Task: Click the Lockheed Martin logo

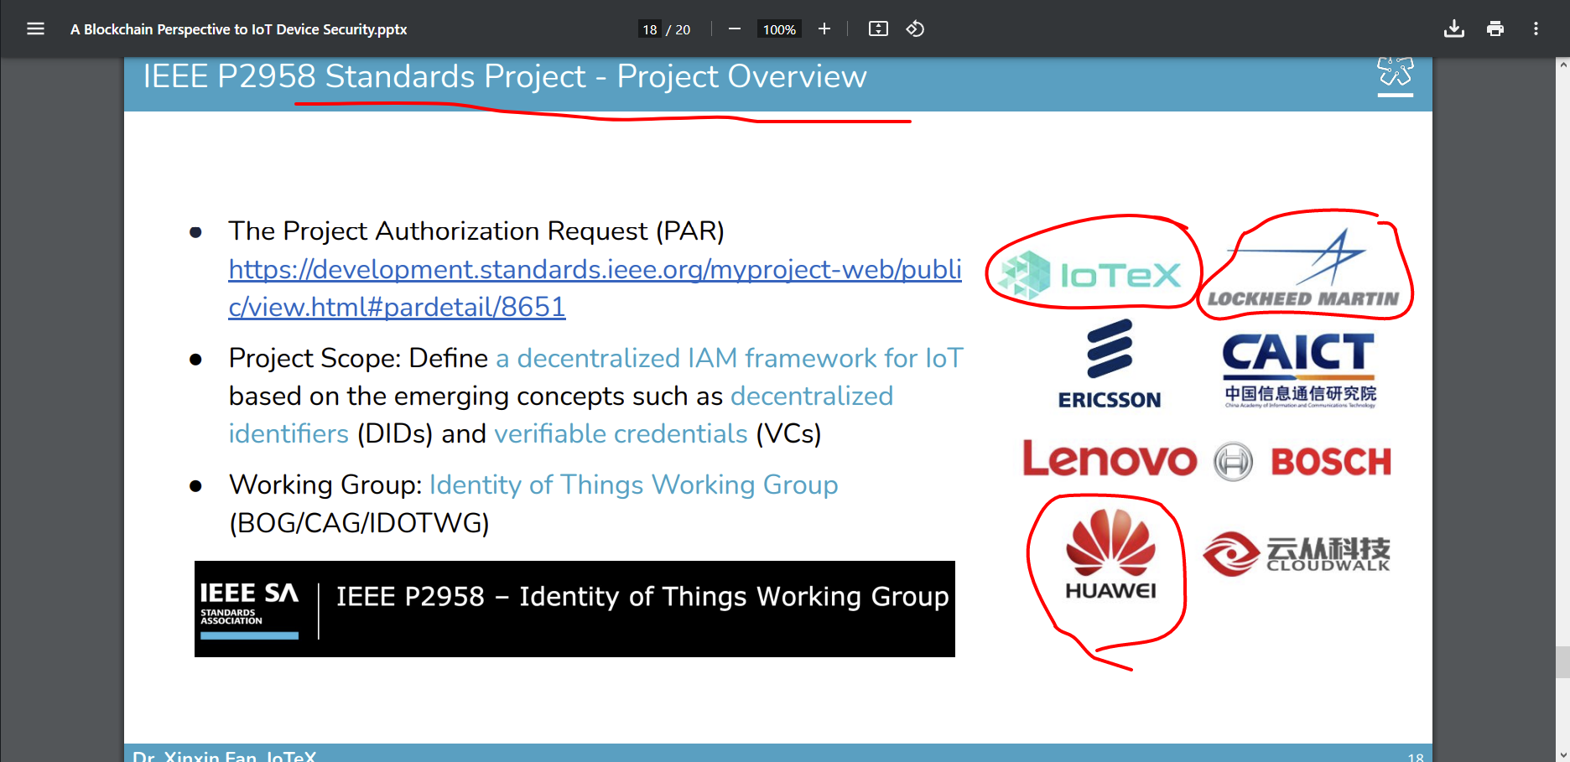Action: (1302, 268)
